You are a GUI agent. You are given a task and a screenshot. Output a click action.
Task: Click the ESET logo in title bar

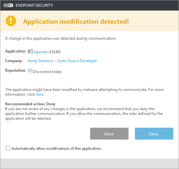pos(8,5)
